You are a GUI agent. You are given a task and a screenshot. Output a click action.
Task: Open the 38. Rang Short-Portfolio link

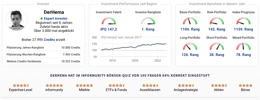[217, 55]
